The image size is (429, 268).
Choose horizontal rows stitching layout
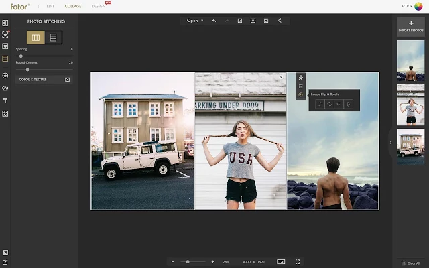click(x=54, y=38)
